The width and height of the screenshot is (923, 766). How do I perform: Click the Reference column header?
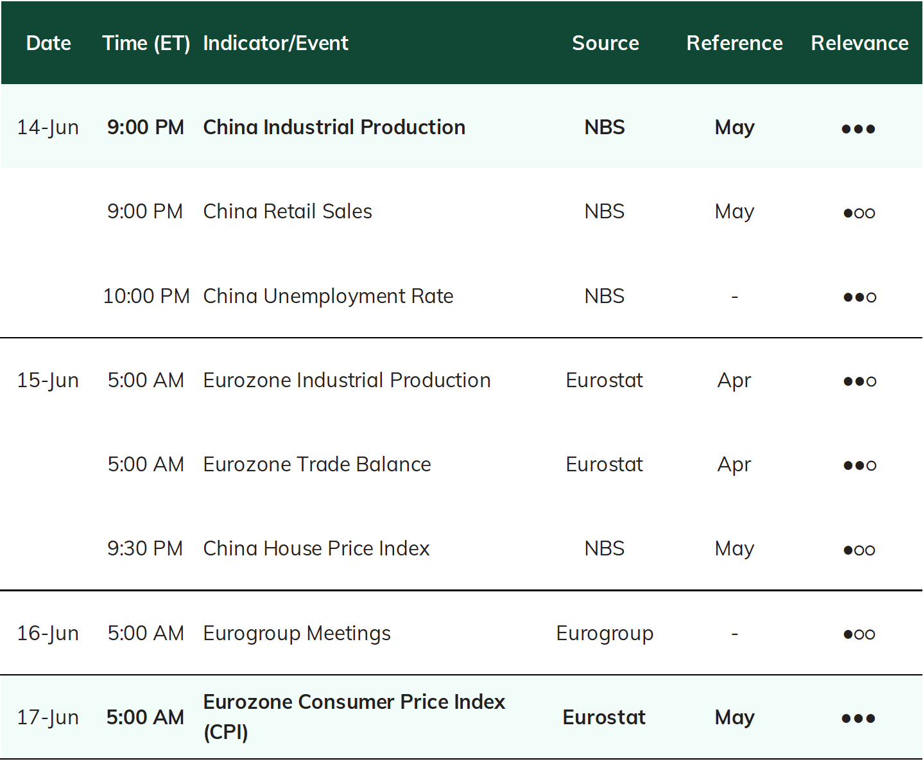(734, 43)
